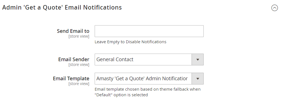Open the Email Sender select box
The height and width of the screenshot is (103, 282).
pyautogui.click(x=149, y=59)
